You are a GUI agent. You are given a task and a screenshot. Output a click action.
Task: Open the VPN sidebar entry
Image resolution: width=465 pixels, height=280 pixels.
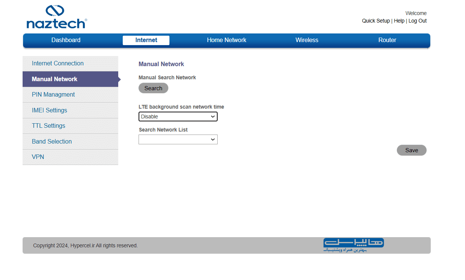38,157
